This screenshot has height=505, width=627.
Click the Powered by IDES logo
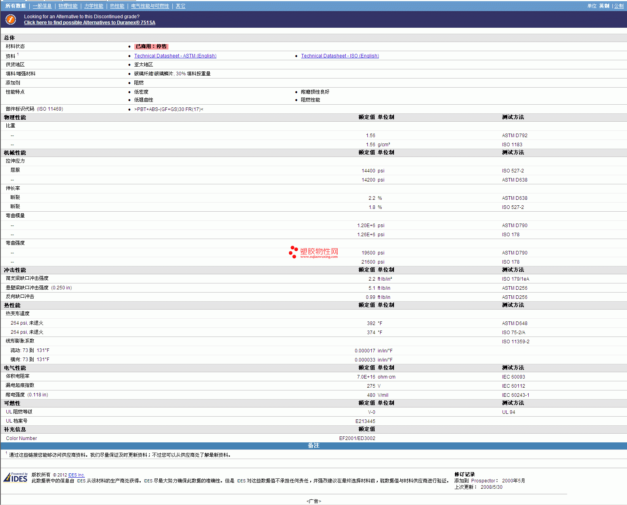tap(16, 477)
